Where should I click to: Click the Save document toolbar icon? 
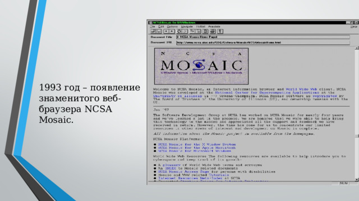pos(159,31)
